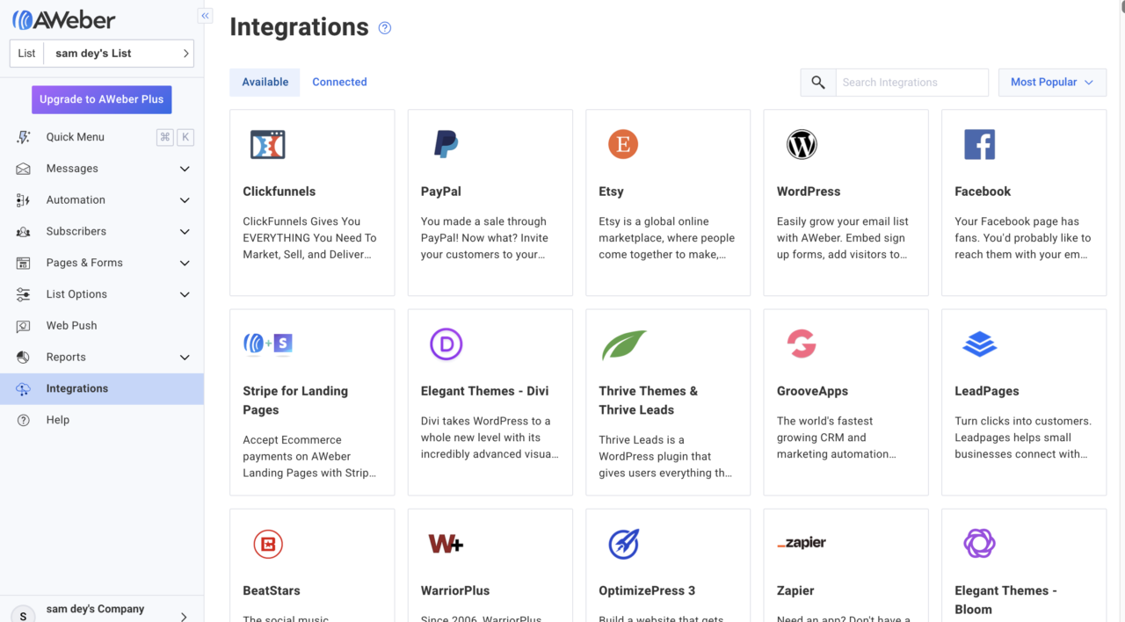Select Integrations in the sidebar

coord(102,388)
